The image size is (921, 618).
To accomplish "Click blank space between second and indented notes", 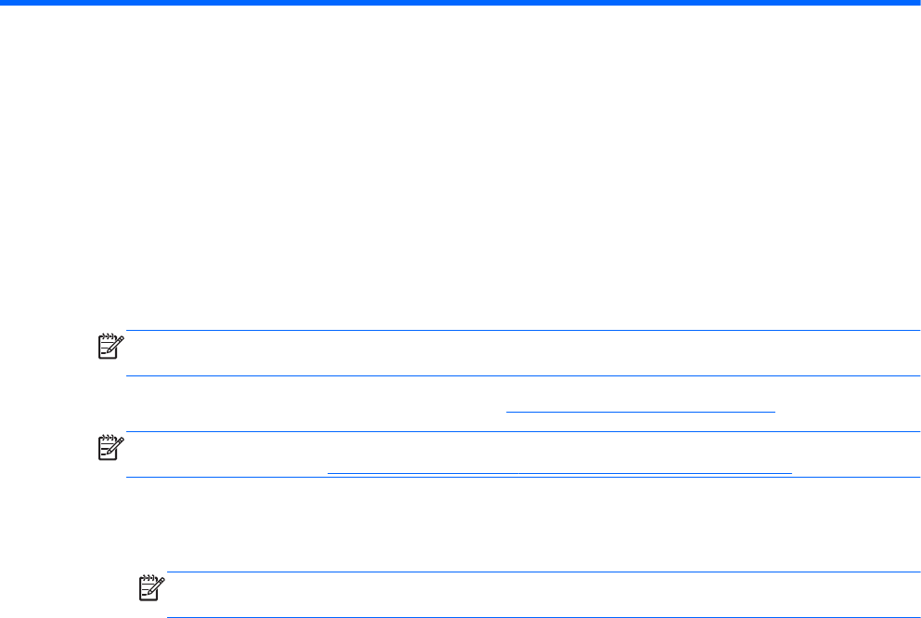I will tap(460, 525).
